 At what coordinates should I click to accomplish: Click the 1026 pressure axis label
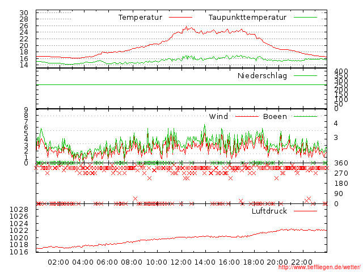point(19,216)
